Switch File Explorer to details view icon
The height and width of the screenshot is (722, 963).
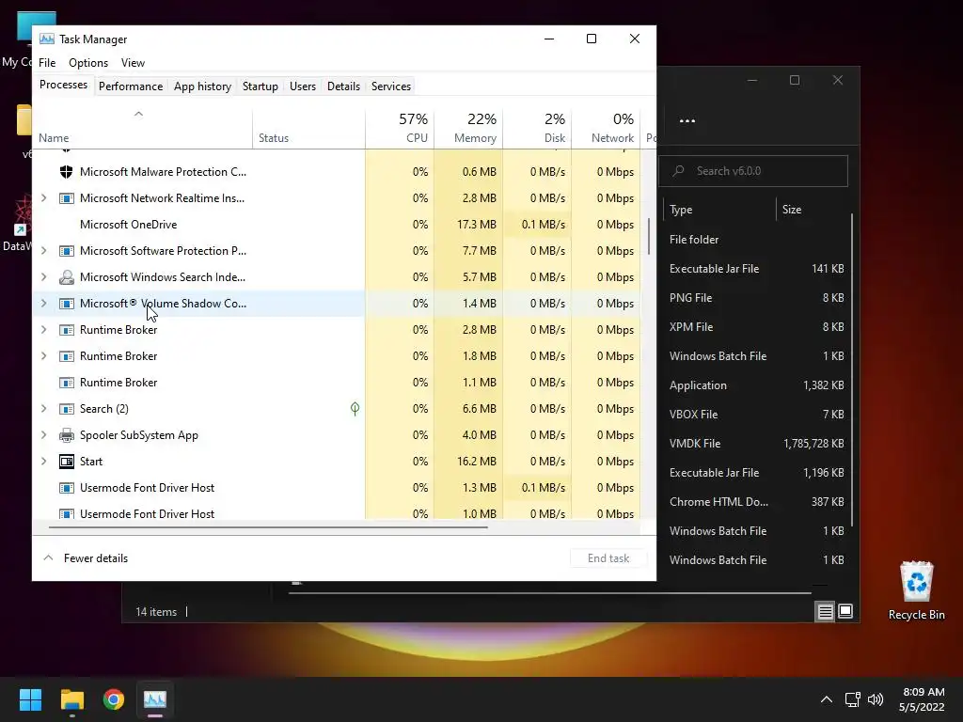(825, 611)
